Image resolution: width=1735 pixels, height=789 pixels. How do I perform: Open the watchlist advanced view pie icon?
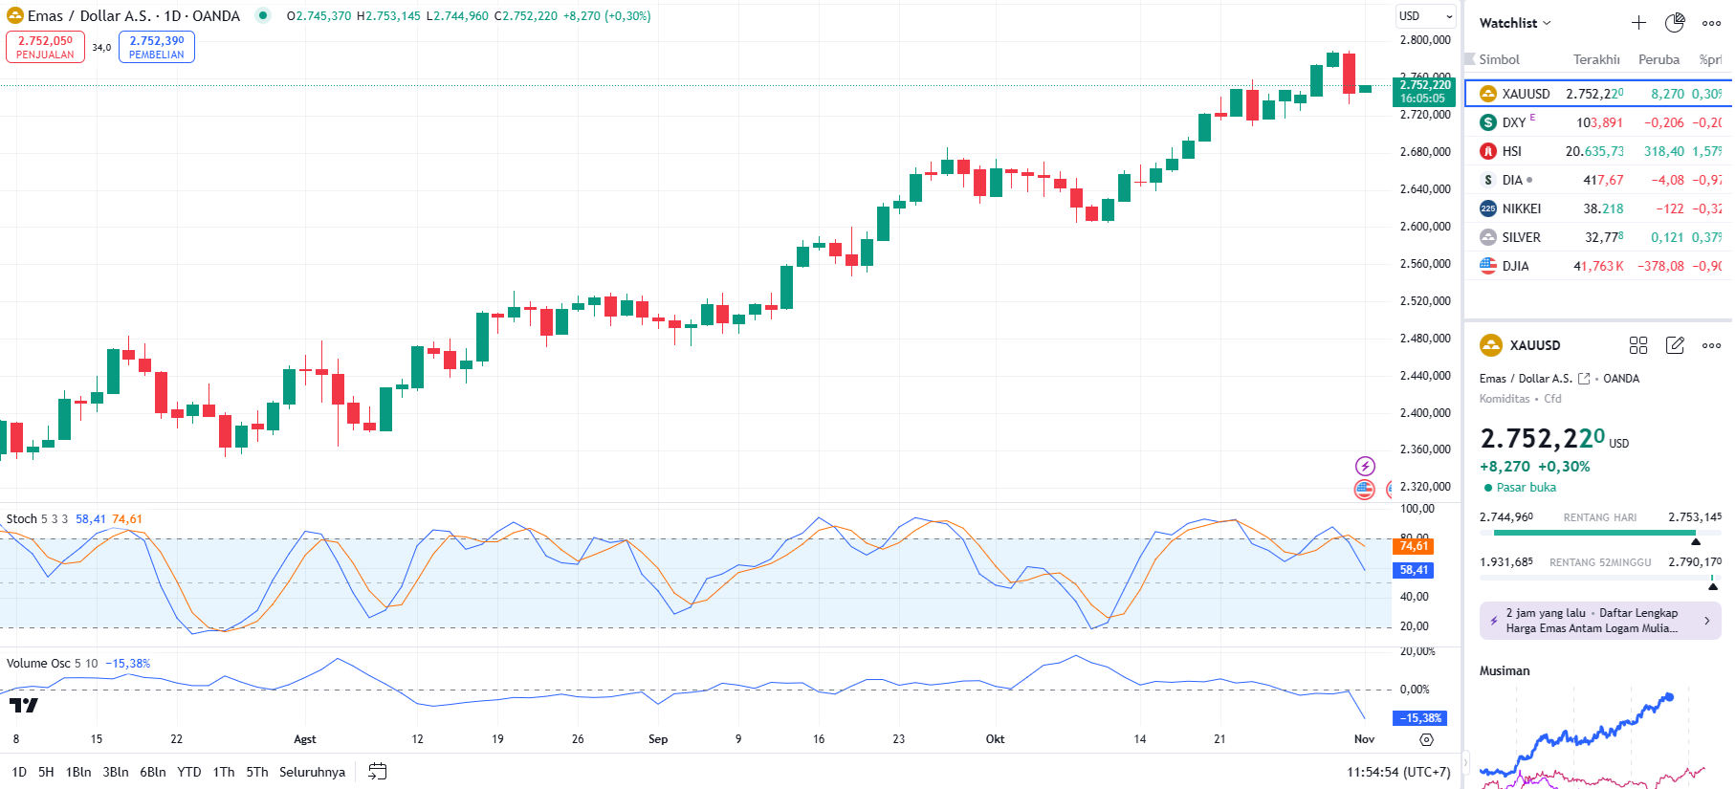point(1675,23)
